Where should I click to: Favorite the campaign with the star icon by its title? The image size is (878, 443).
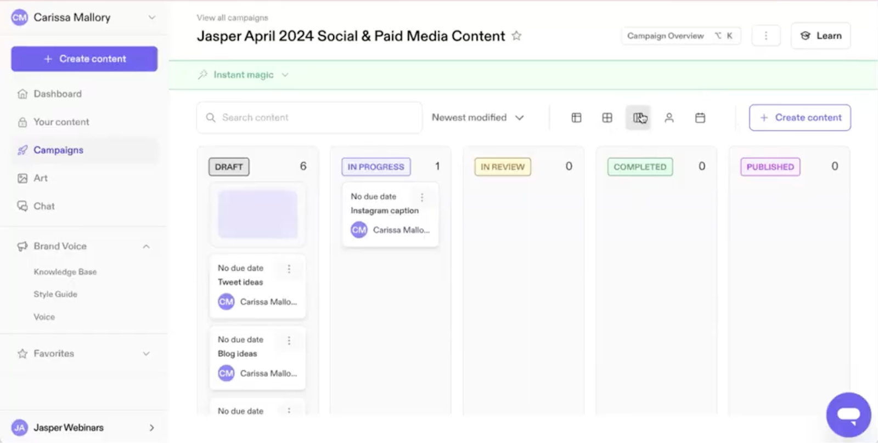pyautogui.click(x=516, y=36)
